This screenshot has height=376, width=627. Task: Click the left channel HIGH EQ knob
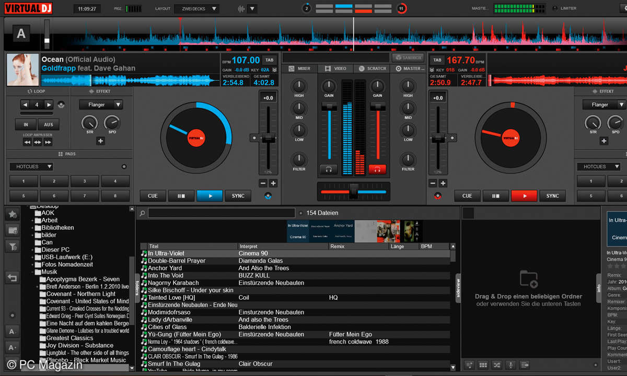299,86
